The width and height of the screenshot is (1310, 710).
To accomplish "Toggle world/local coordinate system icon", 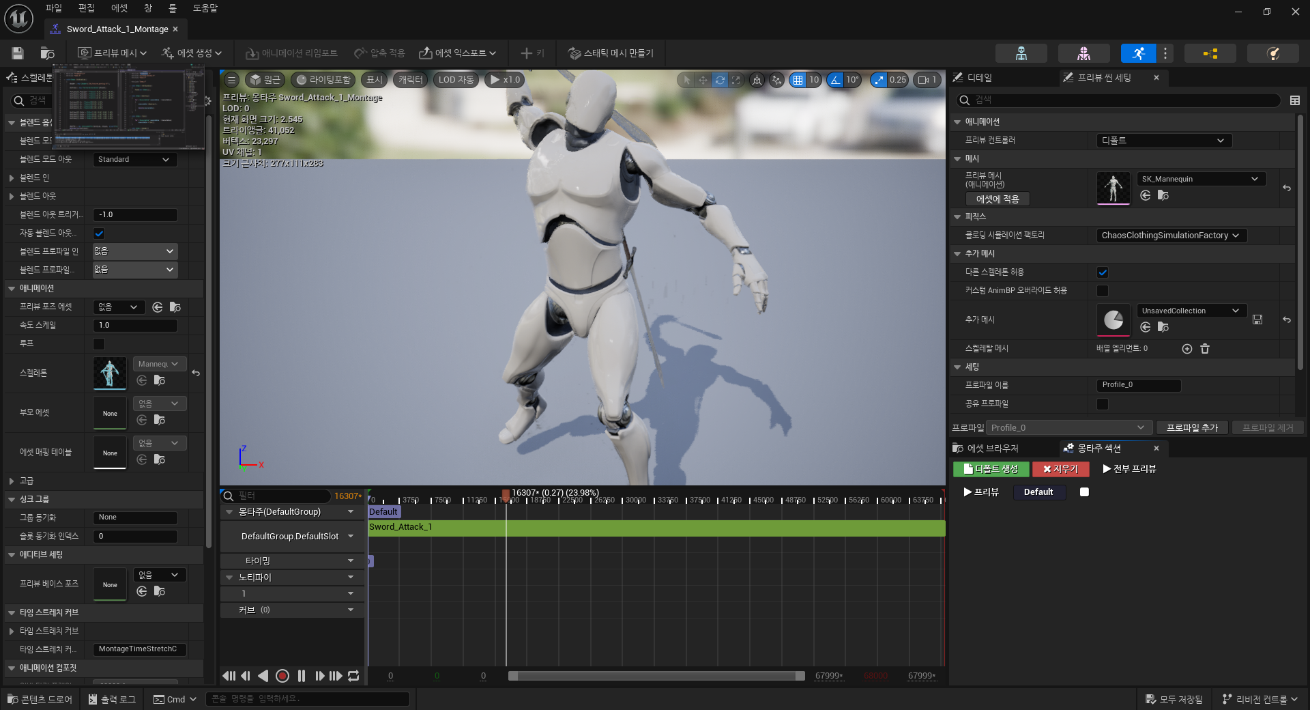I will click(757, 80).
